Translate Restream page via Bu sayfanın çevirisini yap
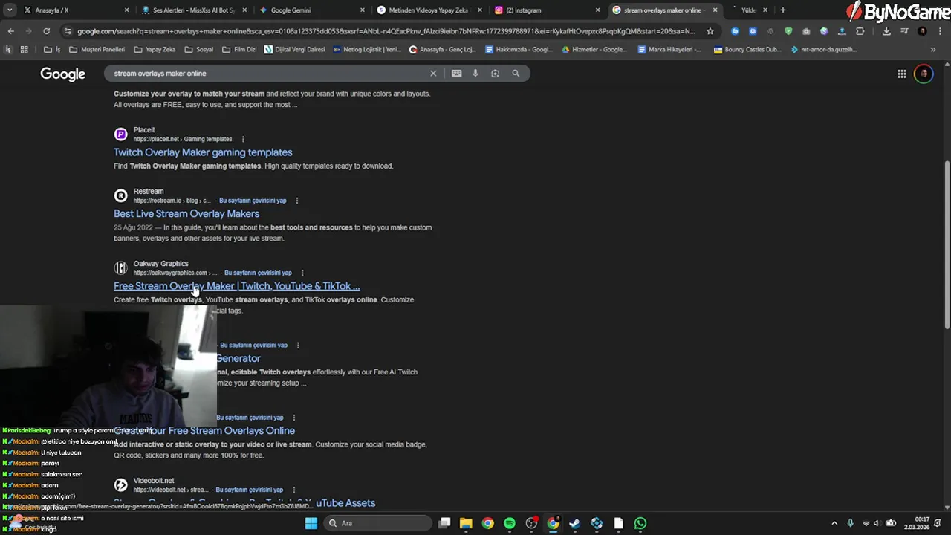 [x=253, y=201]
